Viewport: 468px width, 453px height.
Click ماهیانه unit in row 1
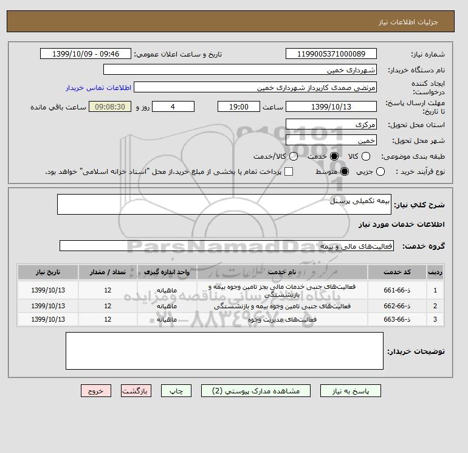coord(167,290)
